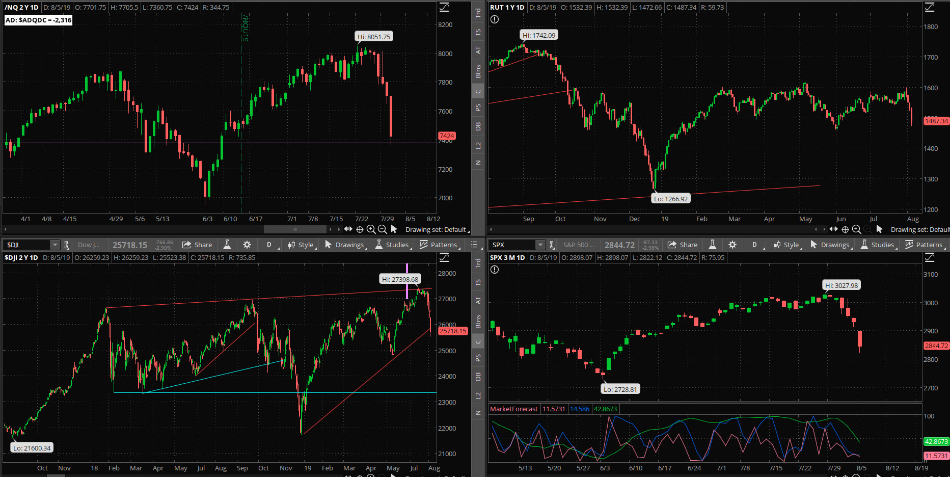The width and height of the screenshot is (950, 477).
Task: Open Share for the SPX chart
Action: click(x=683, y=245)
